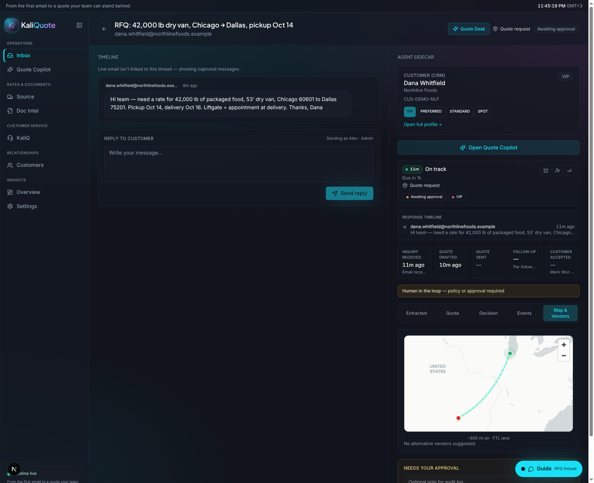Viewport: 594px width, 483px height.
Task: Select the PREFERRED tier chip
Action: (x=431, y=111)
